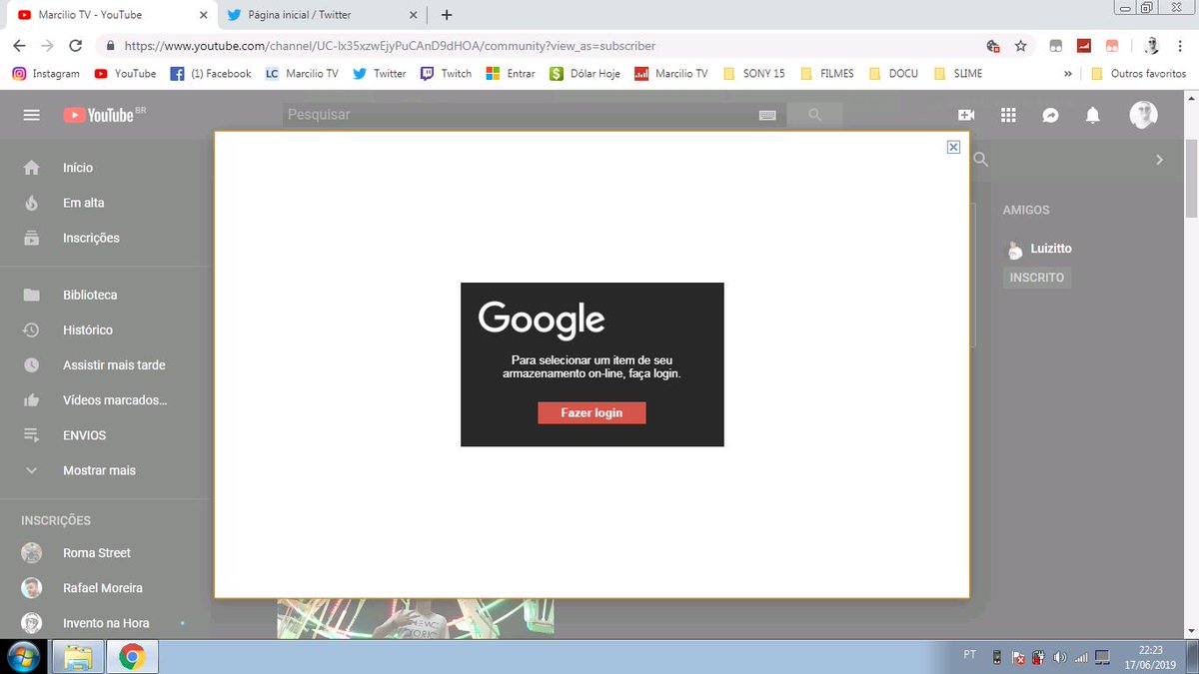Open the Entrar Microsoft bookmark
1199x674 pixels.
pyautogui.click(x=511, y=74)
